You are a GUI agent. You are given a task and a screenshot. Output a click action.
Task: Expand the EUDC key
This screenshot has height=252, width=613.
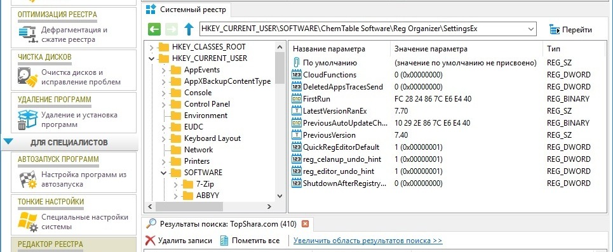164,128
